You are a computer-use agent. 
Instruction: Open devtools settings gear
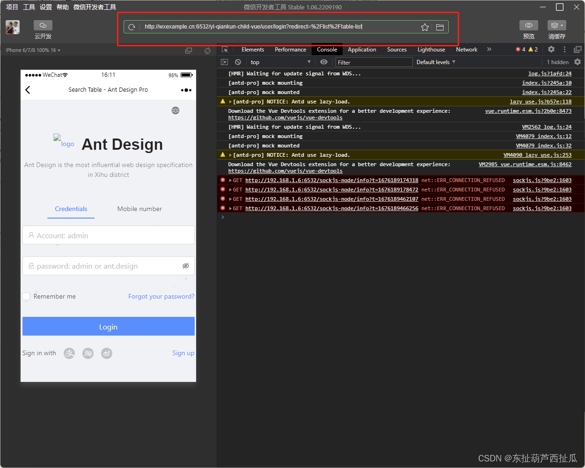(x=551, y=49)
